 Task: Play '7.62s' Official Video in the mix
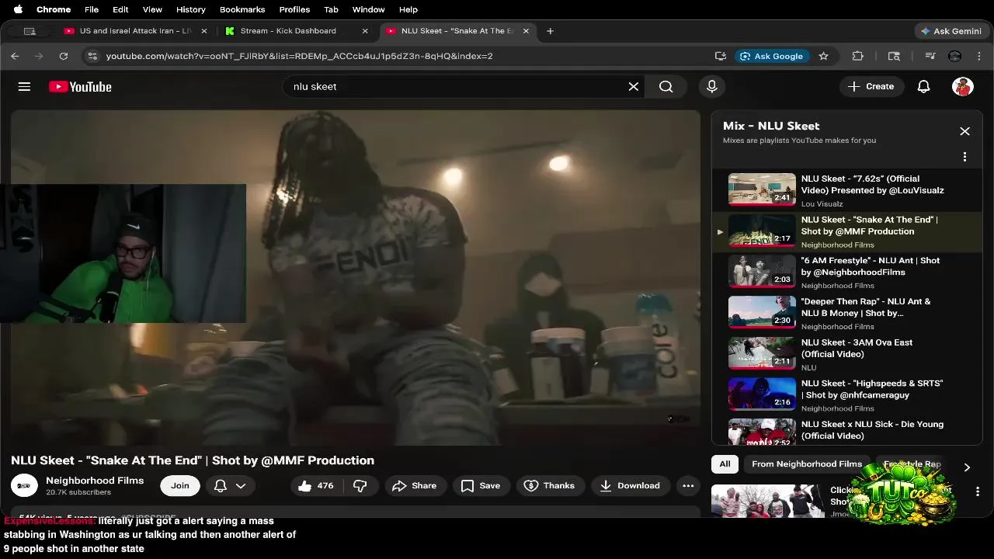(x=846, y=190)
